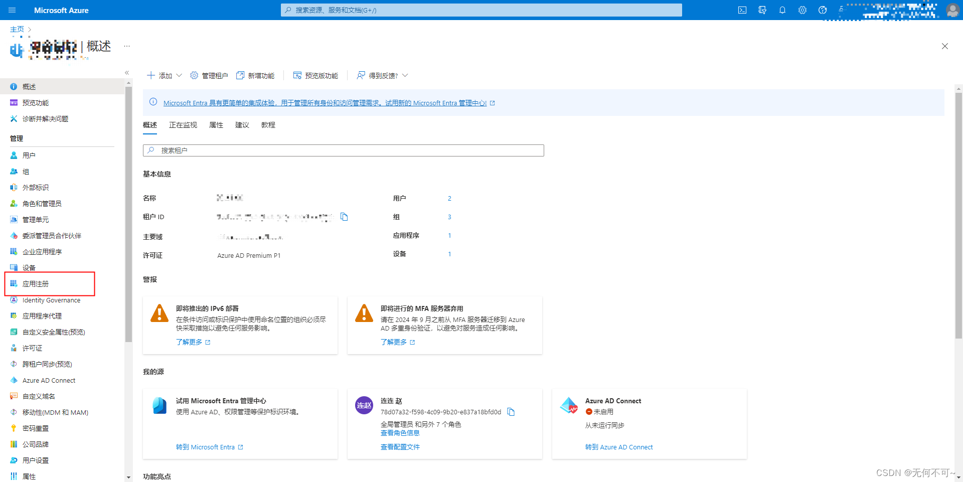Open the more options ellipsis next to 概述 title

pyautogui.click(x=127, y=46)
